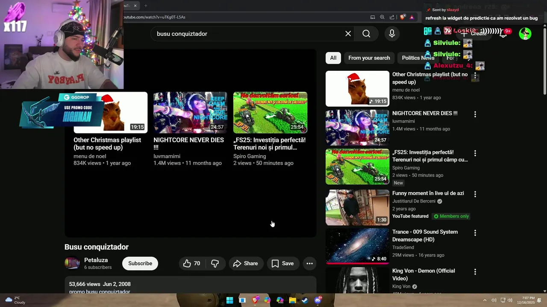
Task: Open the Windows Start menu
Action: pos(229,300)
